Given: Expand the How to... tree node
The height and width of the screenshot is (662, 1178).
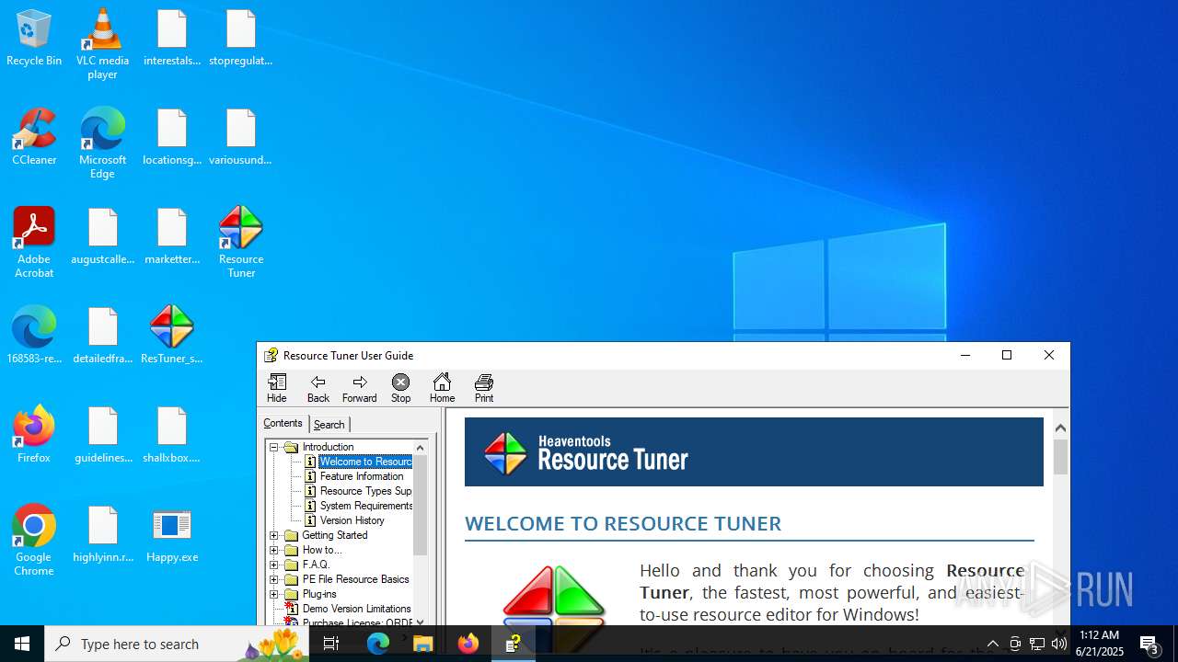Looking at the screenshot, I should coord(274,550).
